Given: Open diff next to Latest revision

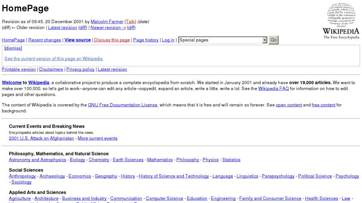Looking at the screenshot, I should pyautogui.click(x=83, y=27).
